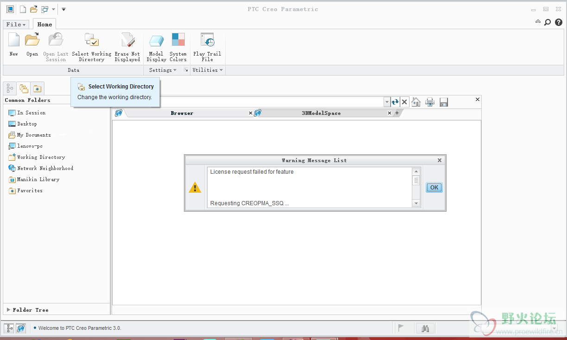
Task: Click the browser address input field
Action: [x=272, y=102]
